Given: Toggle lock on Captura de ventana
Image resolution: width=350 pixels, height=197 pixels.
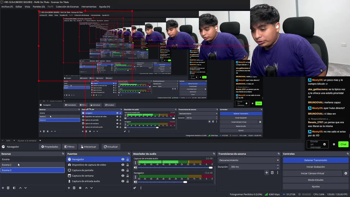Looking at the screenshot, I should coord(127,176).
